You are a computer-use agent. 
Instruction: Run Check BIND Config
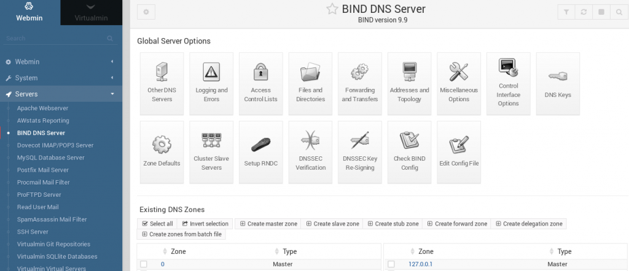coord(410,152)
